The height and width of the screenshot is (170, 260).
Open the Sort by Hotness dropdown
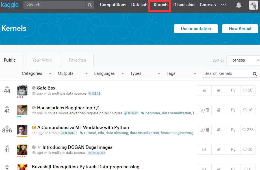244,60
